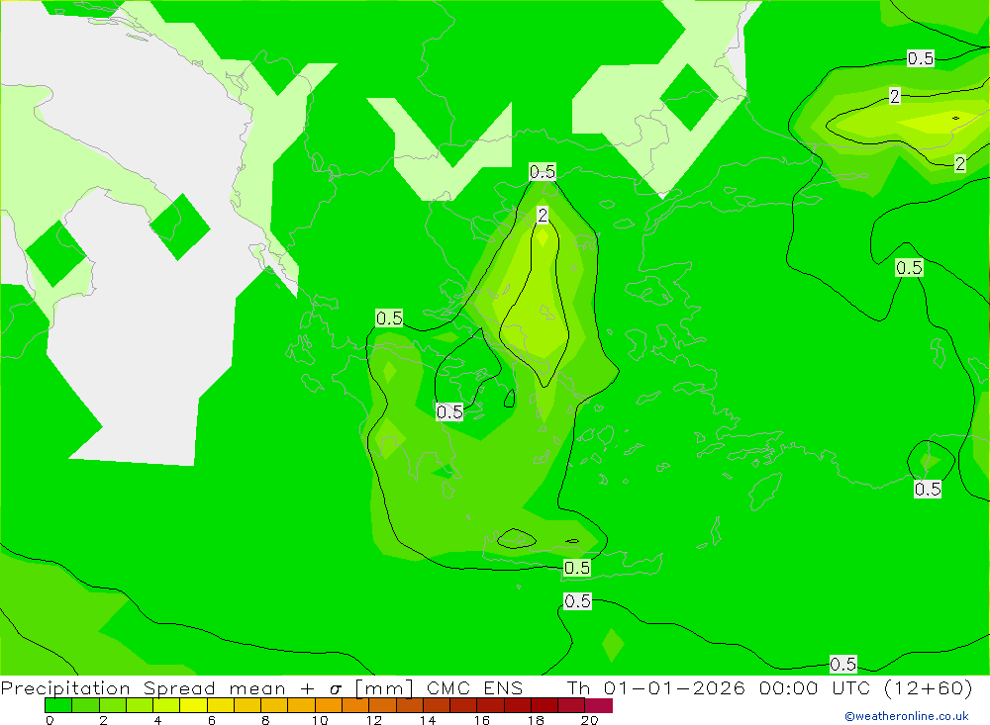This screenshot has height=725, width=990.
Task: Select the bright green 0–1 mm legend swatch
Action: (x=58, y=705)
